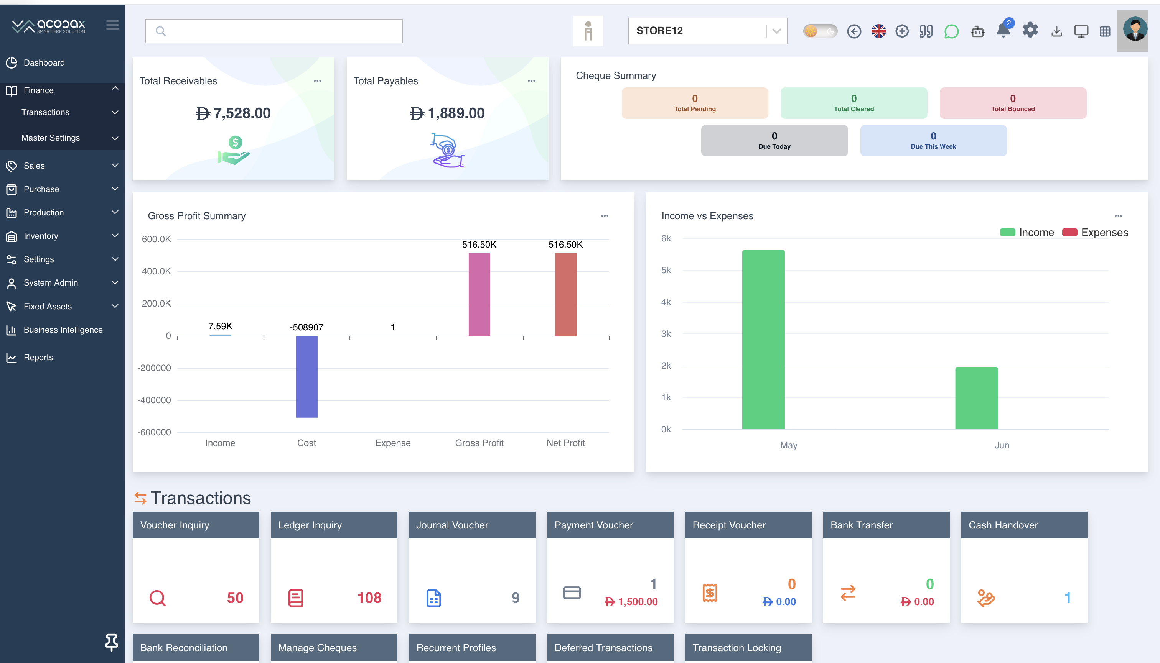Expand the Settings sidebar menu

[63, 259]
